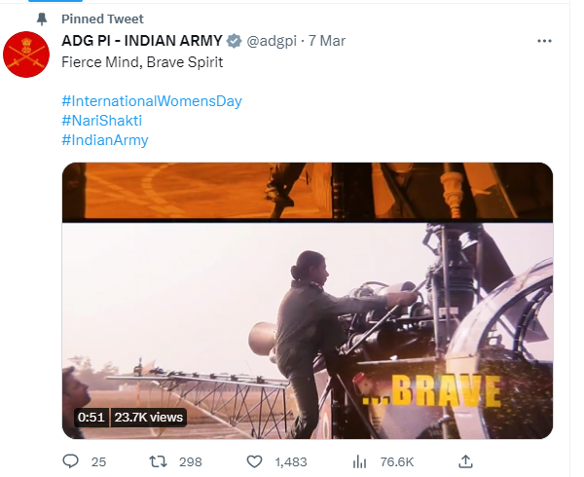Viewport: 584px width, 477px height.
Task: Click the "Fierce Mind, Brave Spirit" tweet text
Action: 142,62
